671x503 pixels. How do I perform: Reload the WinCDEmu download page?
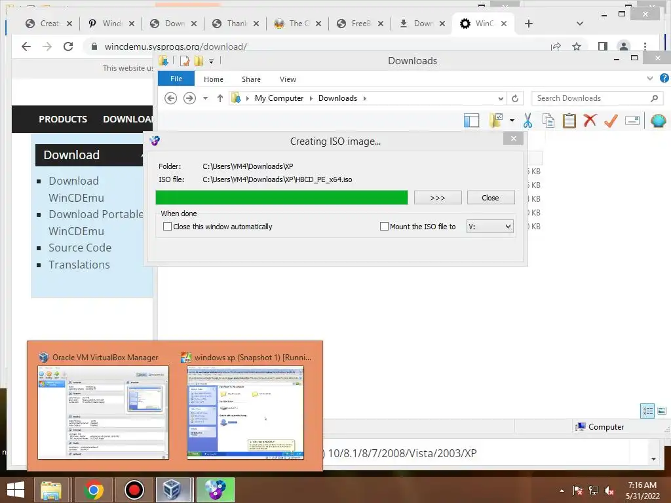coord(68,47)
